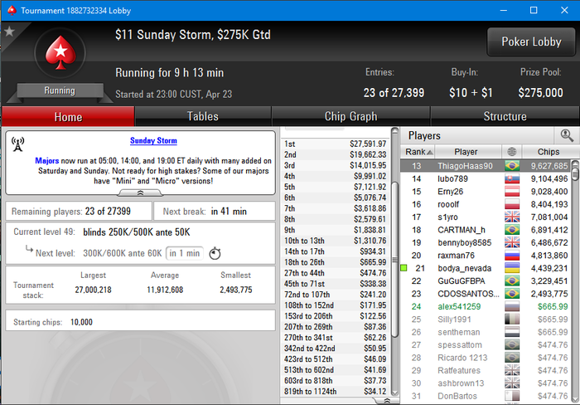Select player row bodya_nevada

coord(486,268)
